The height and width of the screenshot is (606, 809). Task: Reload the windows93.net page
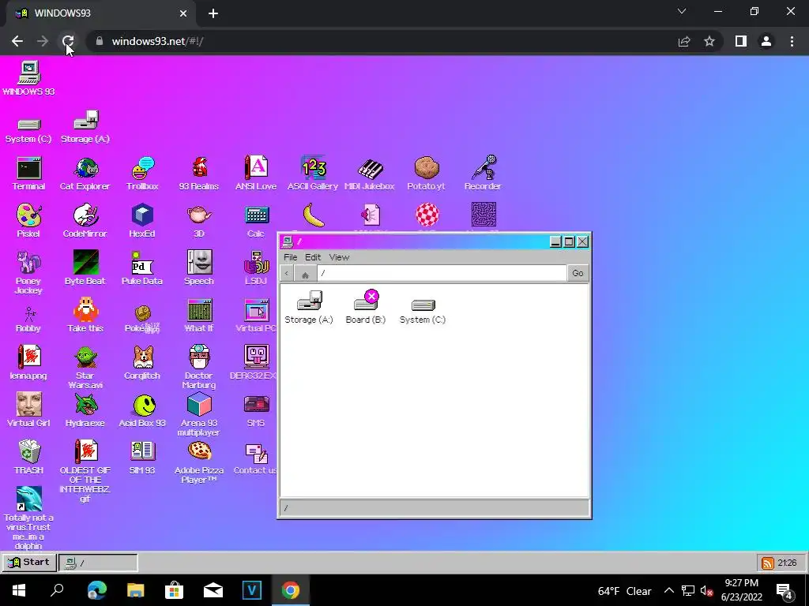(68, 41)
